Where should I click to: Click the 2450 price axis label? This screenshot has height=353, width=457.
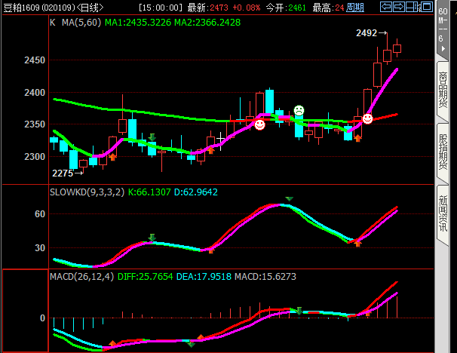pos(35,60)
